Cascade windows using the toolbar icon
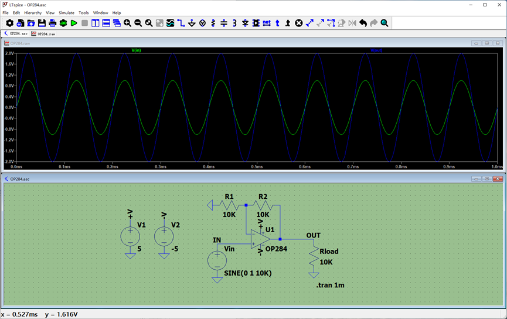 [x=117, y=23]
